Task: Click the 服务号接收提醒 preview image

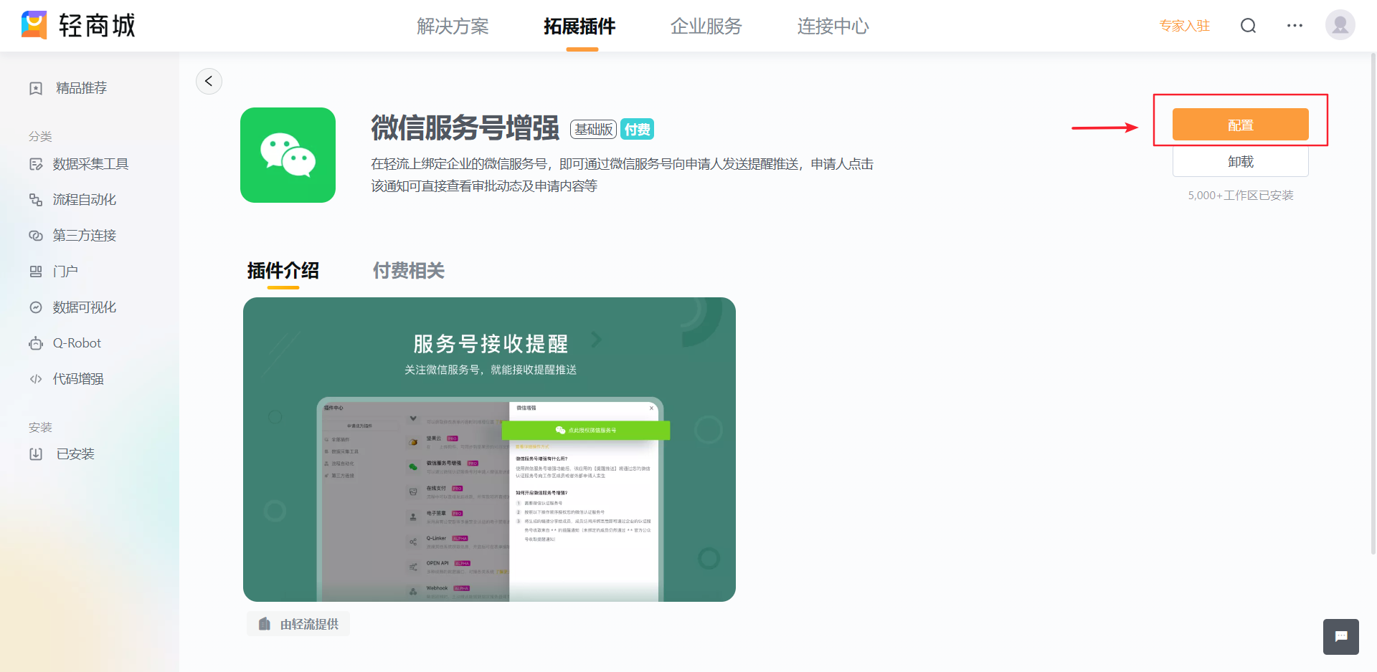Action: (x=489, y=449)
